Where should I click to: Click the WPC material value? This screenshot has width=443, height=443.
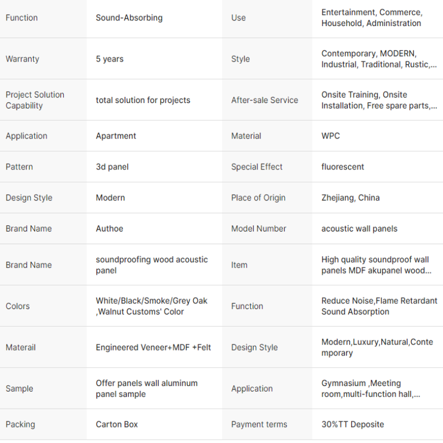click(x=331, y=136)
